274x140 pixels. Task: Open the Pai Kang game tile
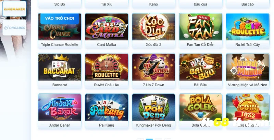coord(107,107)
